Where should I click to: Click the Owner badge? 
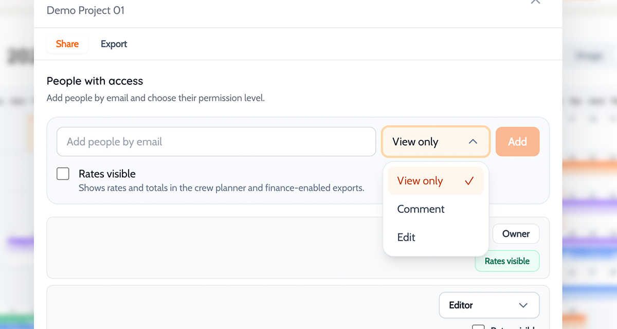click(516, 234)
